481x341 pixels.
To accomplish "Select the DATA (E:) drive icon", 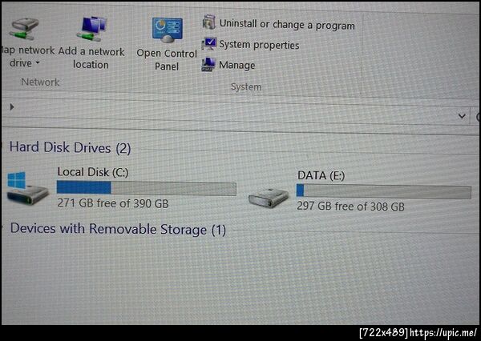I will pyautogui.click(x=269, y=198).
